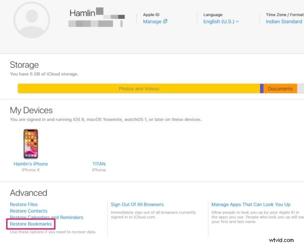The height and width of the screenshot is (245, 304).
Task: Click the 'iPhone X' model label
Action: [30, 170]
